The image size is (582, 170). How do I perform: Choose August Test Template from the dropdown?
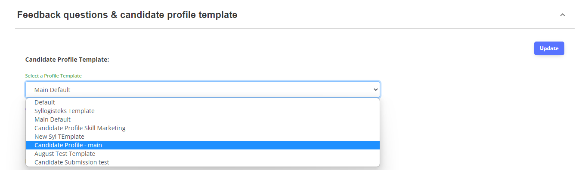tap(203, 154)
